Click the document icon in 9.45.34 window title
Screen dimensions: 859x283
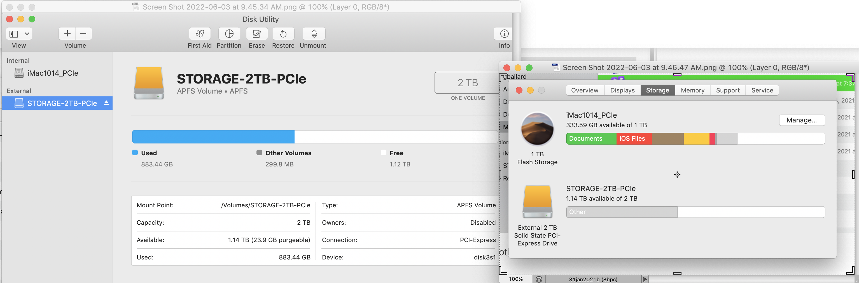pyautogui.click(x=136, y=7)
